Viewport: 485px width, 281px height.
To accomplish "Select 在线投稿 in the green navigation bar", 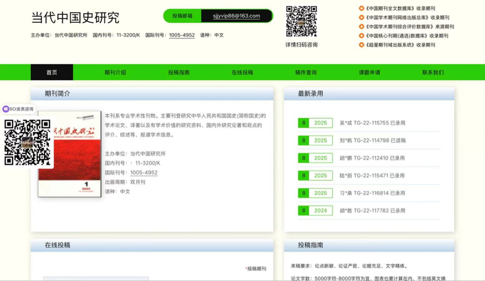I will click(x=242, y=73).
